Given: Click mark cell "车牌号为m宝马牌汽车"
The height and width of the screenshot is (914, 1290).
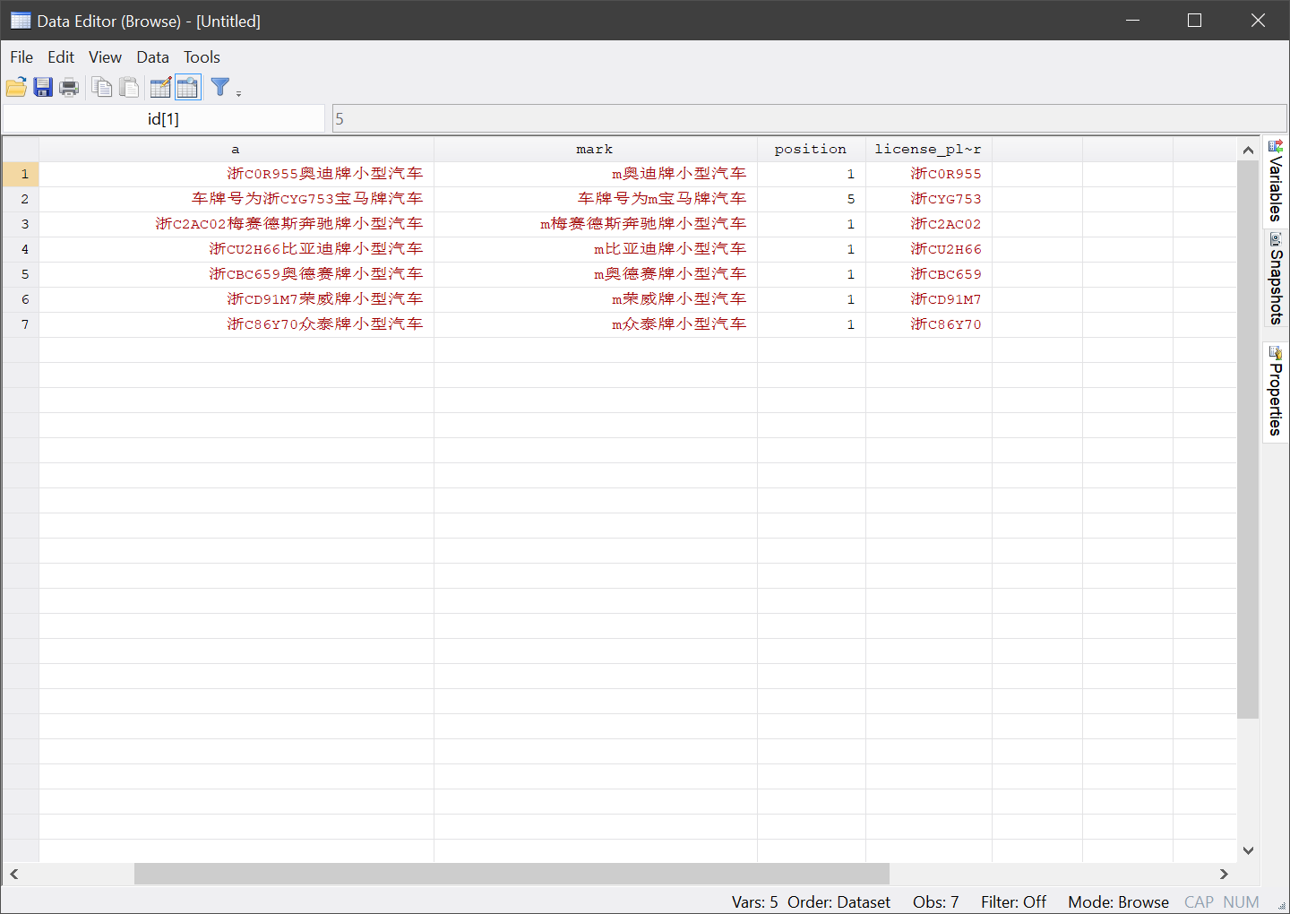Looking at the screenshot, I should tap(596, 199).
